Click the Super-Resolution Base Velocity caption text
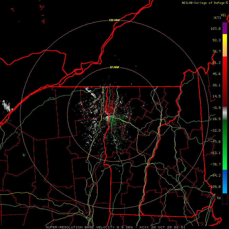Image resolution: width=229 pixels, height=229 pixels. point(115,227)
